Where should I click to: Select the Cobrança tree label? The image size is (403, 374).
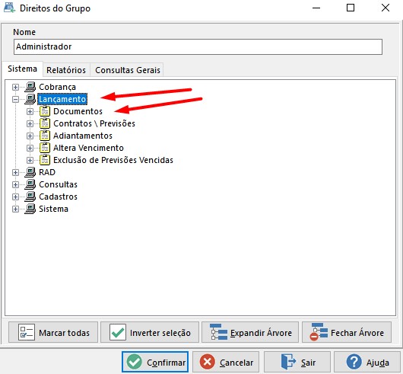[57, 87]
